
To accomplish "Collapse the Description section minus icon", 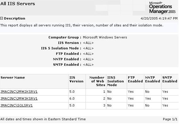I will 1,18.
